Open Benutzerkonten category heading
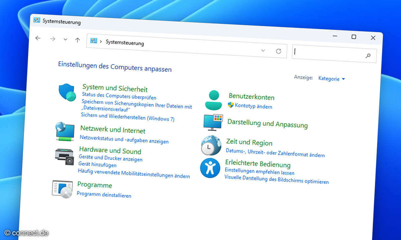This screenshot has width=401, height=240. 252,97
